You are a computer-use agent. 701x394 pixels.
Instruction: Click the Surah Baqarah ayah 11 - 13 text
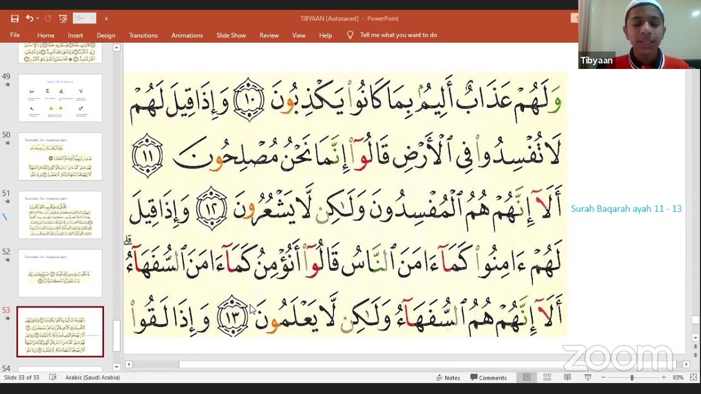pyautogui.click(x=626, y=208)
